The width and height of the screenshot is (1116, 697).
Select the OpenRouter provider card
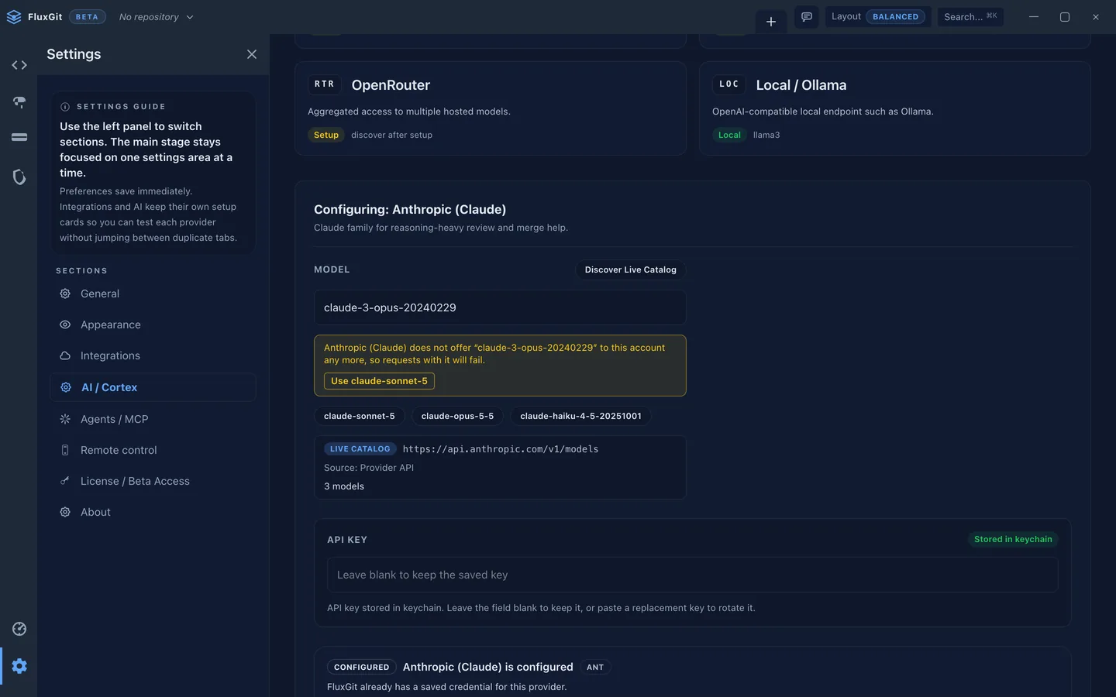[x=491, y=108]
